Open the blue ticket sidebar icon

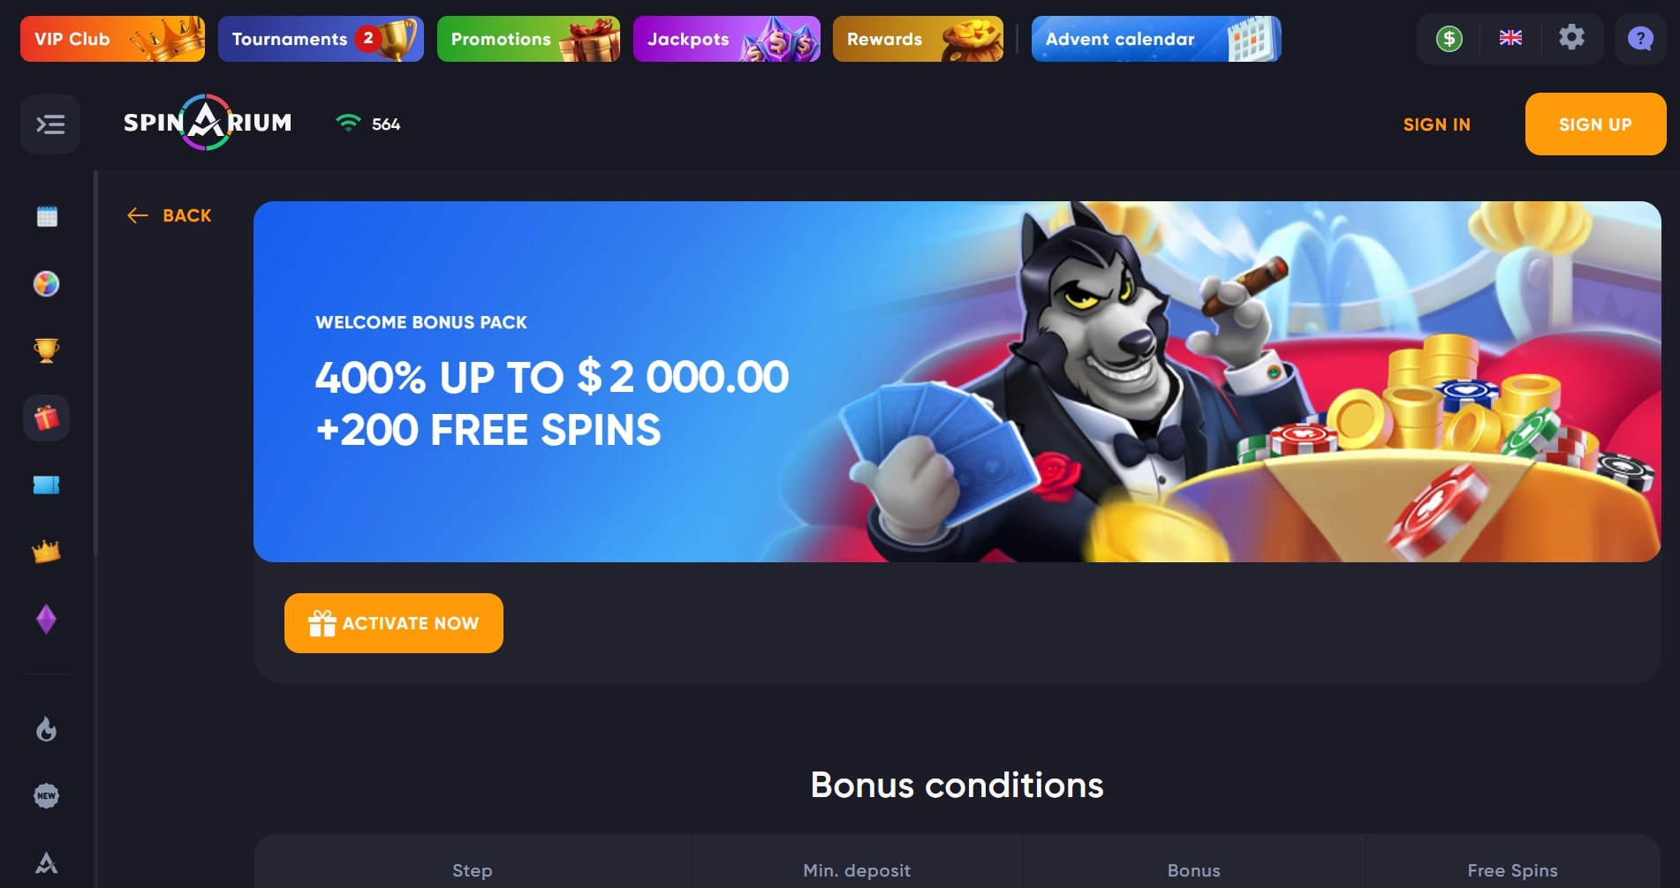click(x=46, y=485)
